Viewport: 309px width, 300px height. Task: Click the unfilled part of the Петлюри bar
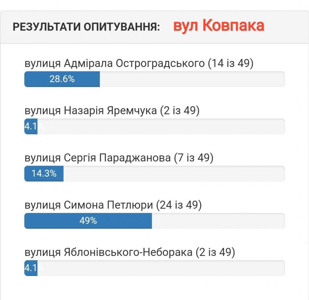[x=218, y=221]
